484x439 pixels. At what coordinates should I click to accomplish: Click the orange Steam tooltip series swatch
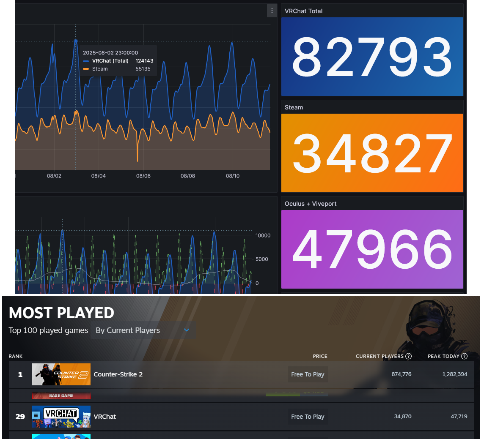coord(86,69)
